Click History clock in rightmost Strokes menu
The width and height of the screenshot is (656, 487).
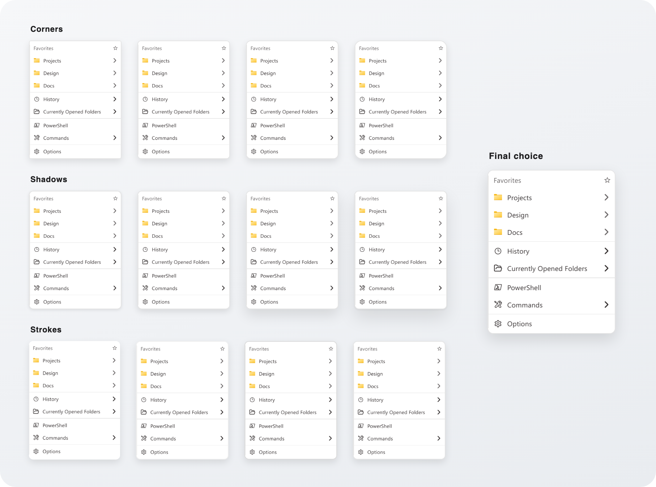coord(361,400)
